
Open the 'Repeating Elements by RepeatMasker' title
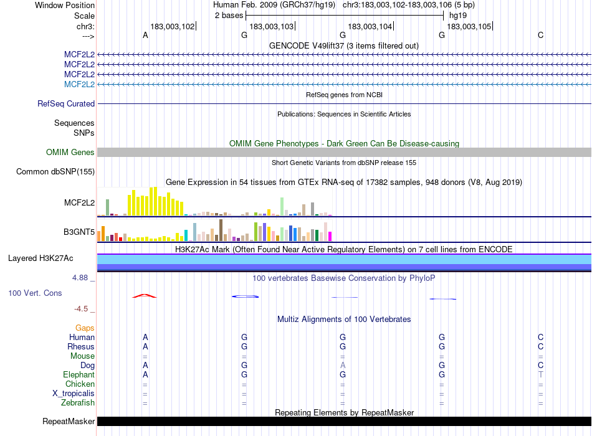coord(344,412)
